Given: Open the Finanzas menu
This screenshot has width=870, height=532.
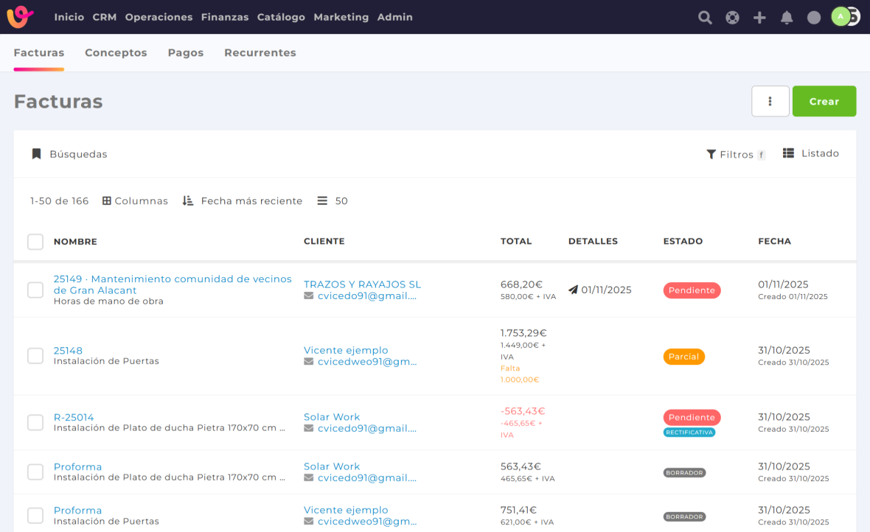Looking at the screenshot, I should coord(225,17).
